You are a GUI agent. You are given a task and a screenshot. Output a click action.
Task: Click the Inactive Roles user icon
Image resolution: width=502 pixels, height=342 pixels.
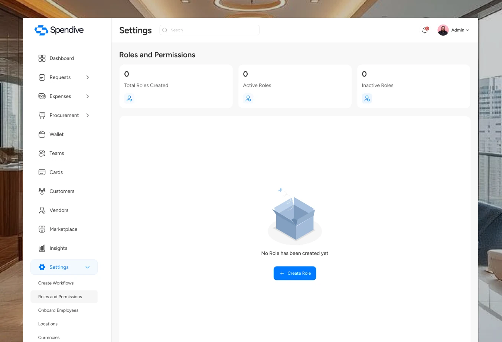tap(367, 99)
